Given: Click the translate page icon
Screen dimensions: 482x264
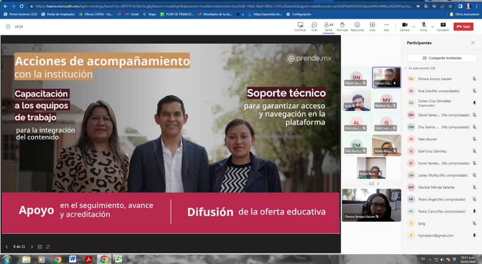Looking at the screenshot, I should pyautogui.click(x=426, y=6).
